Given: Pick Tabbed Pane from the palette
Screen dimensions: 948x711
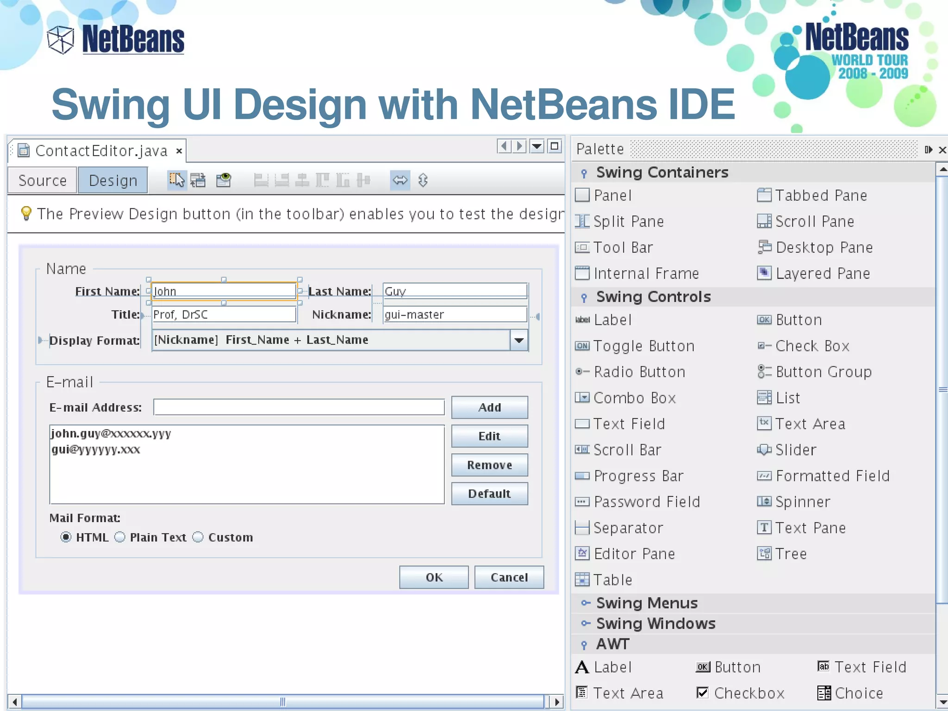Looking at the screenshot, I should [812, 195].
